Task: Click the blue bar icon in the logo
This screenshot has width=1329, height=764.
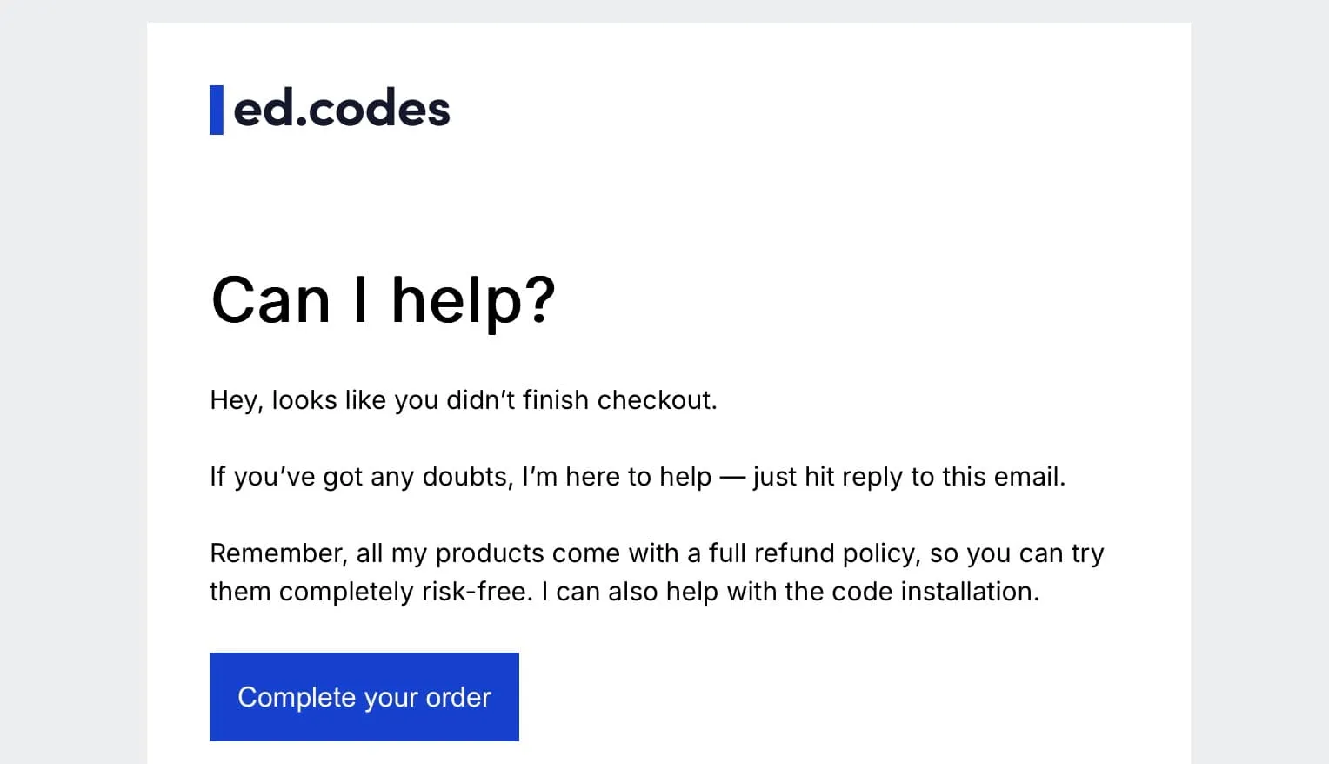Action: click(217, 111)
